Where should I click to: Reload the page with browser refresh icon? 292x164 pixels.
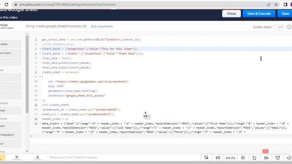6,5
